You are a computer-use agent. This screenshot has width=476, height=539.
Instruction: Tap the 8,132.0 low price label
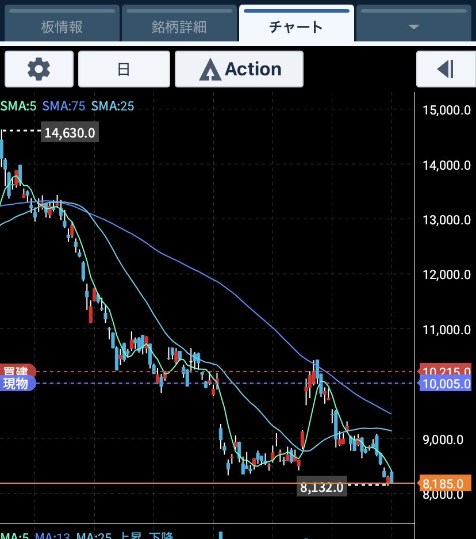tap(322, 487)
